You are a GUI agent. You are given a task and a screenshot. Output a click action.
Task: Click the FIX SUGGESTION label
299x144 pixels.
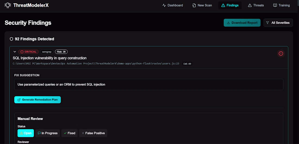pyautogui.click(x=27, y=75)
